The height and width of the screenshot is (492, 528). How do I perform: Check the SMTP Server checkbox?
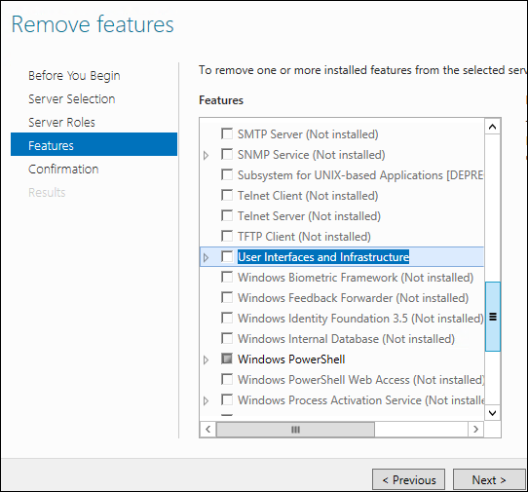(x=227, y=133)
